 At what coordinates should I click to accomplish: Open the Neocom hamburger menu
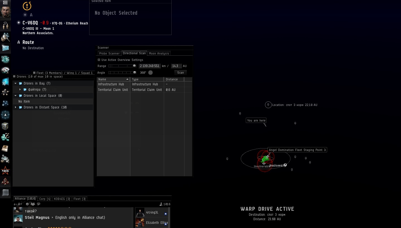(5, 3)
